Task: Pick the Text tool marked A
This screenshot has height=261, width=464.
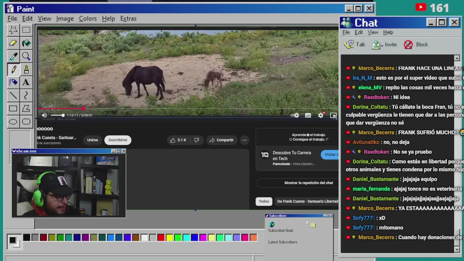Action: pos(26,82)
